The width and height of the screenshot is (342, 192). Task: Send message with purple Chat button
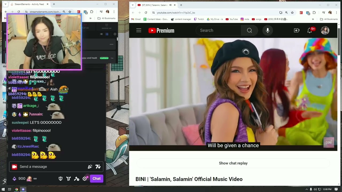96,179
